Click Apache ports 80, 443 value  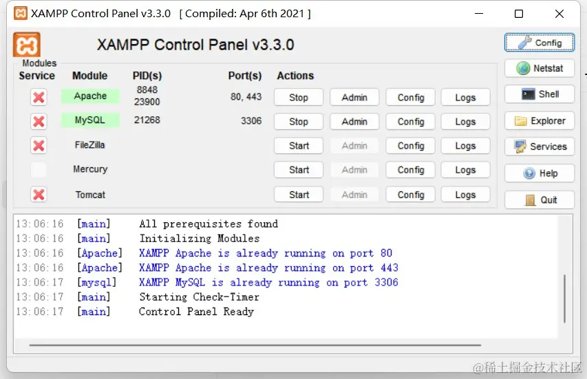[246, 96]
